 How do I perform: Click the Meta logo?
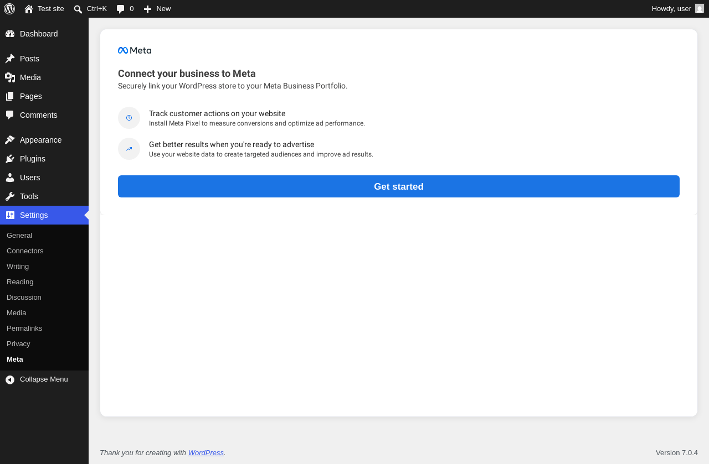(135, 50)
